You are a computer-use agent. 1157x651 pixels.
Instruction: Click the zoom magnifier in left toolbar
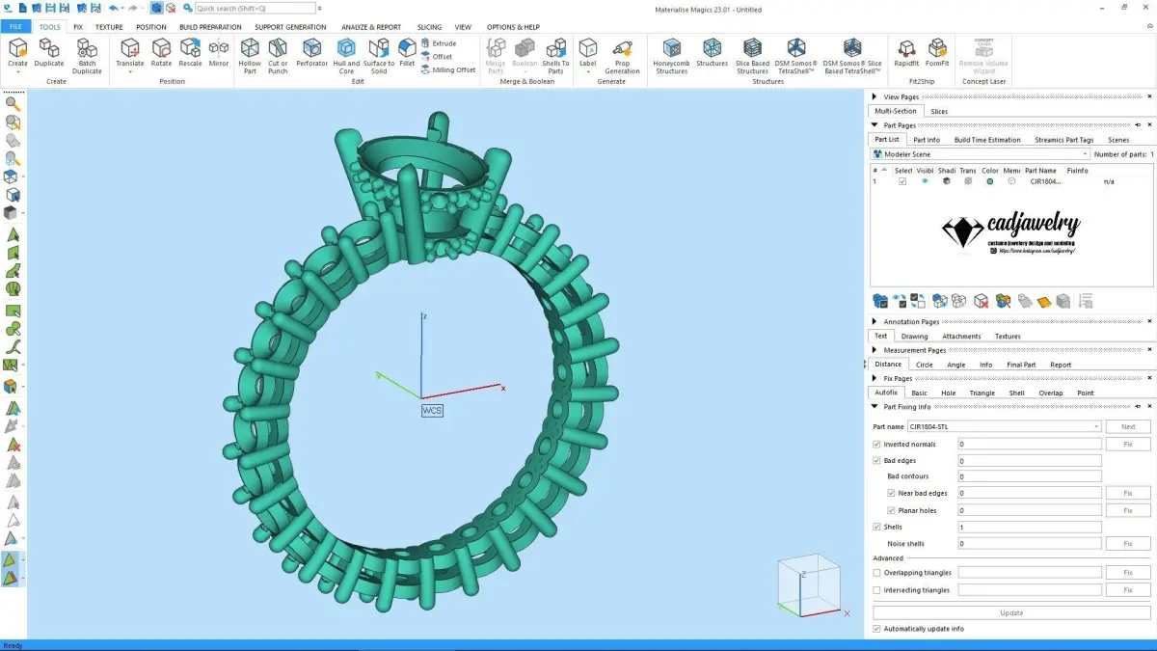click(12, 103)
